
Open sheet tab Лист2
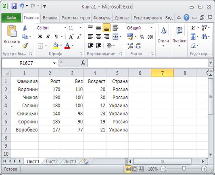coord(52,162)
